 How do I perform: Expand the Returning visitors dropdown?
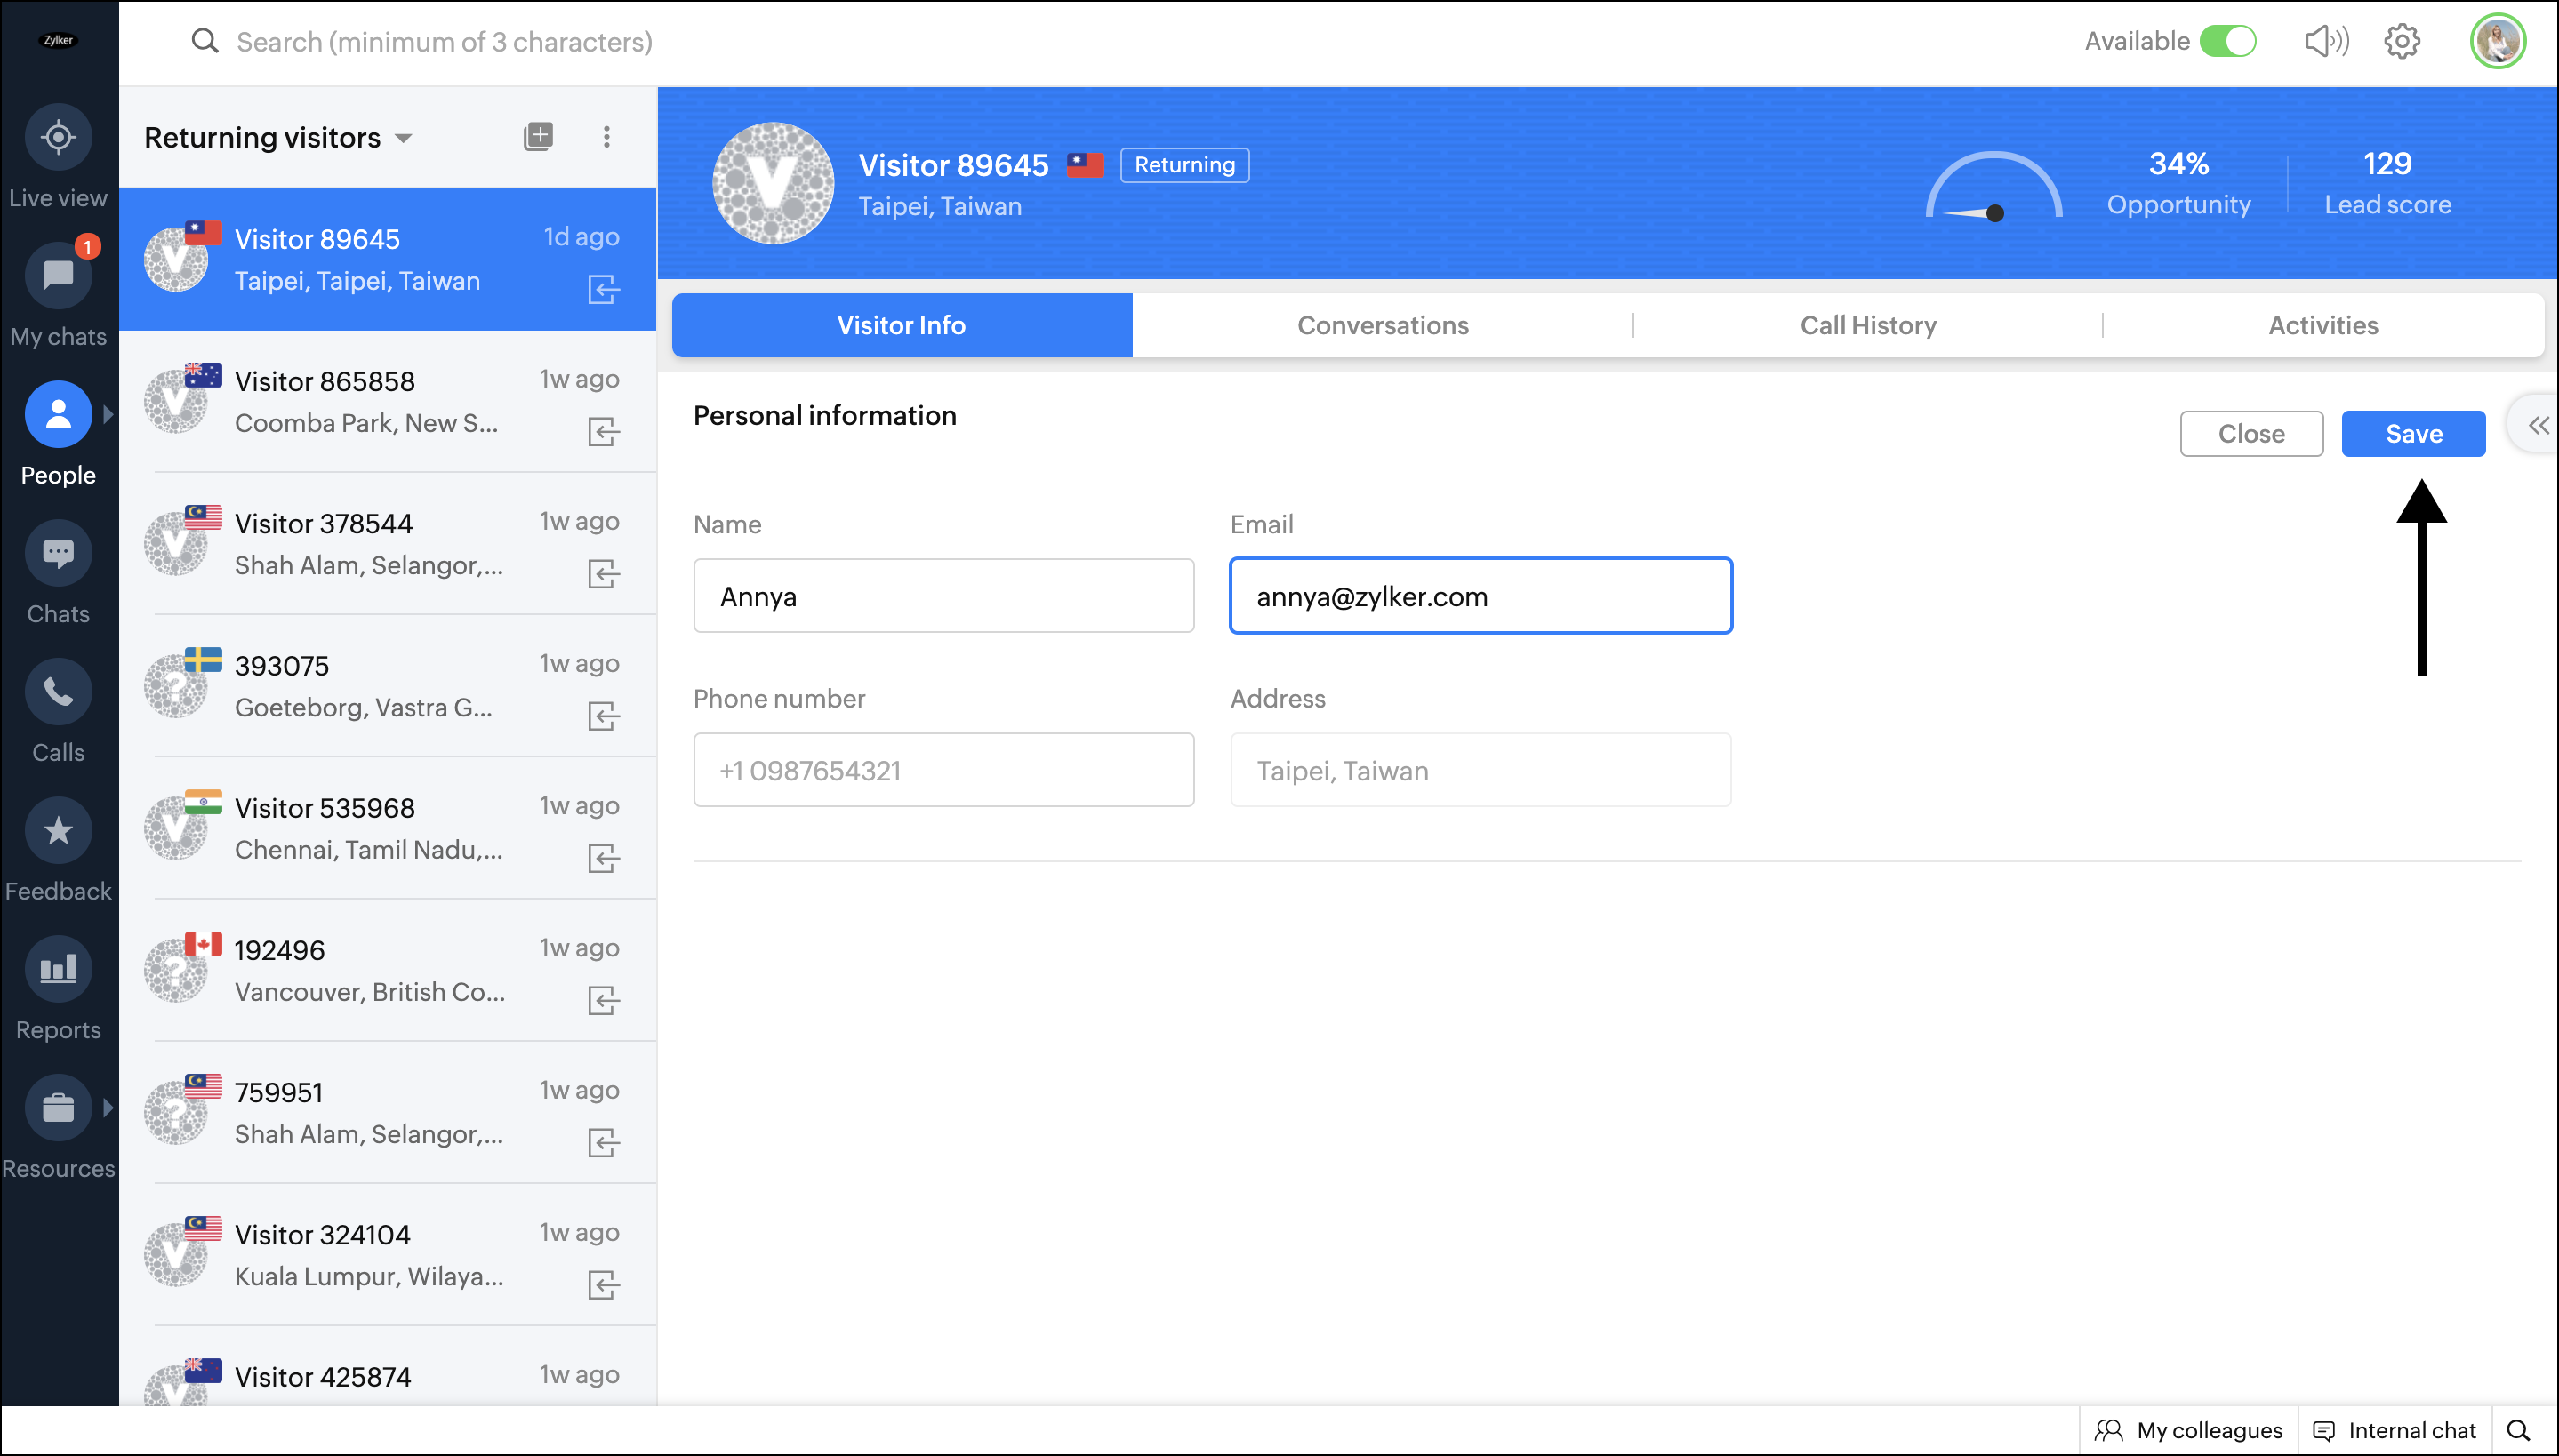(404, 138)
